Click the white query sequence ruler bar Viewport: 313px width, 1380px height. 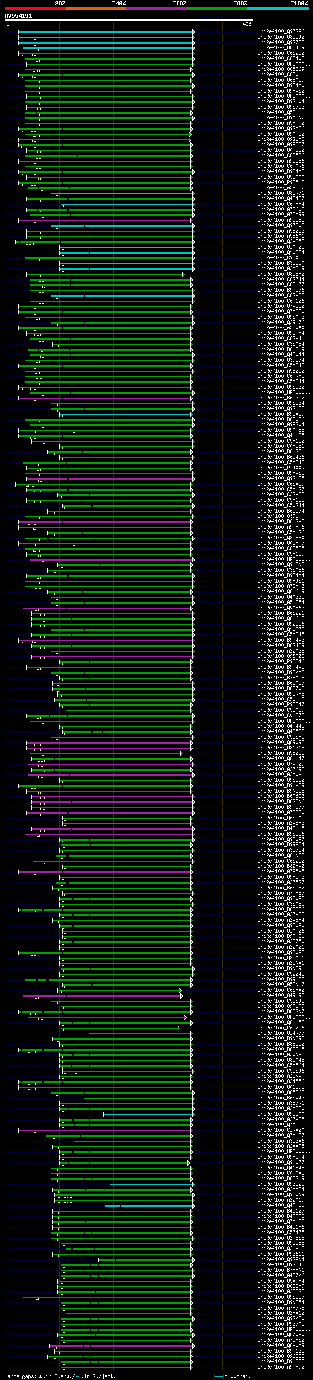click(x=129, y=21)
